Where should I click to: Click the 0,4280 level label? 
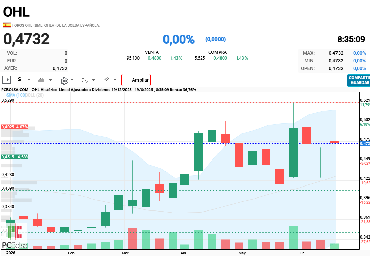click(x=8, y=175)
